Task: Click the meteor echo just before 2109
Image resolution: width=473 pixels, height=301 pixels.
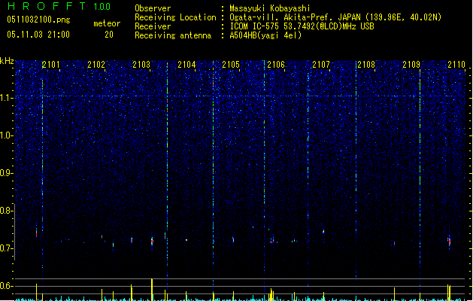Action: pyautogui.click(x=394, y=243)
